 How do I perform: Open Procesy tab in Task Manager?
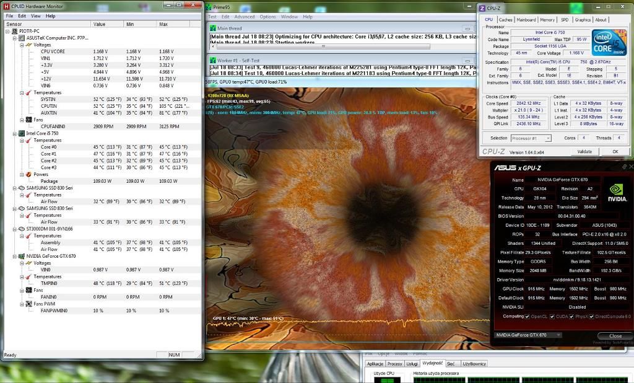point(394,364)
